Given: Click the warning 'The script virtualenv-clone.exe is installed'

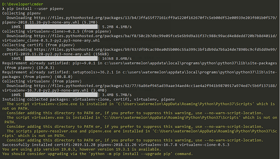Looking at the screenshot, I should click(x=141, y=104).
